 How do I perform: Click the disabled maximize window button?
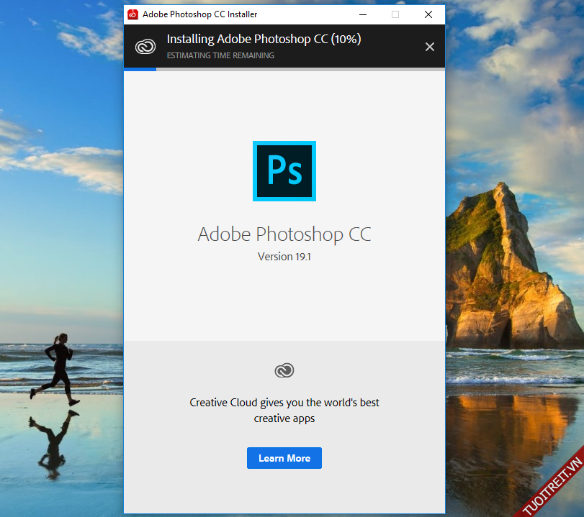coord(395,14)
